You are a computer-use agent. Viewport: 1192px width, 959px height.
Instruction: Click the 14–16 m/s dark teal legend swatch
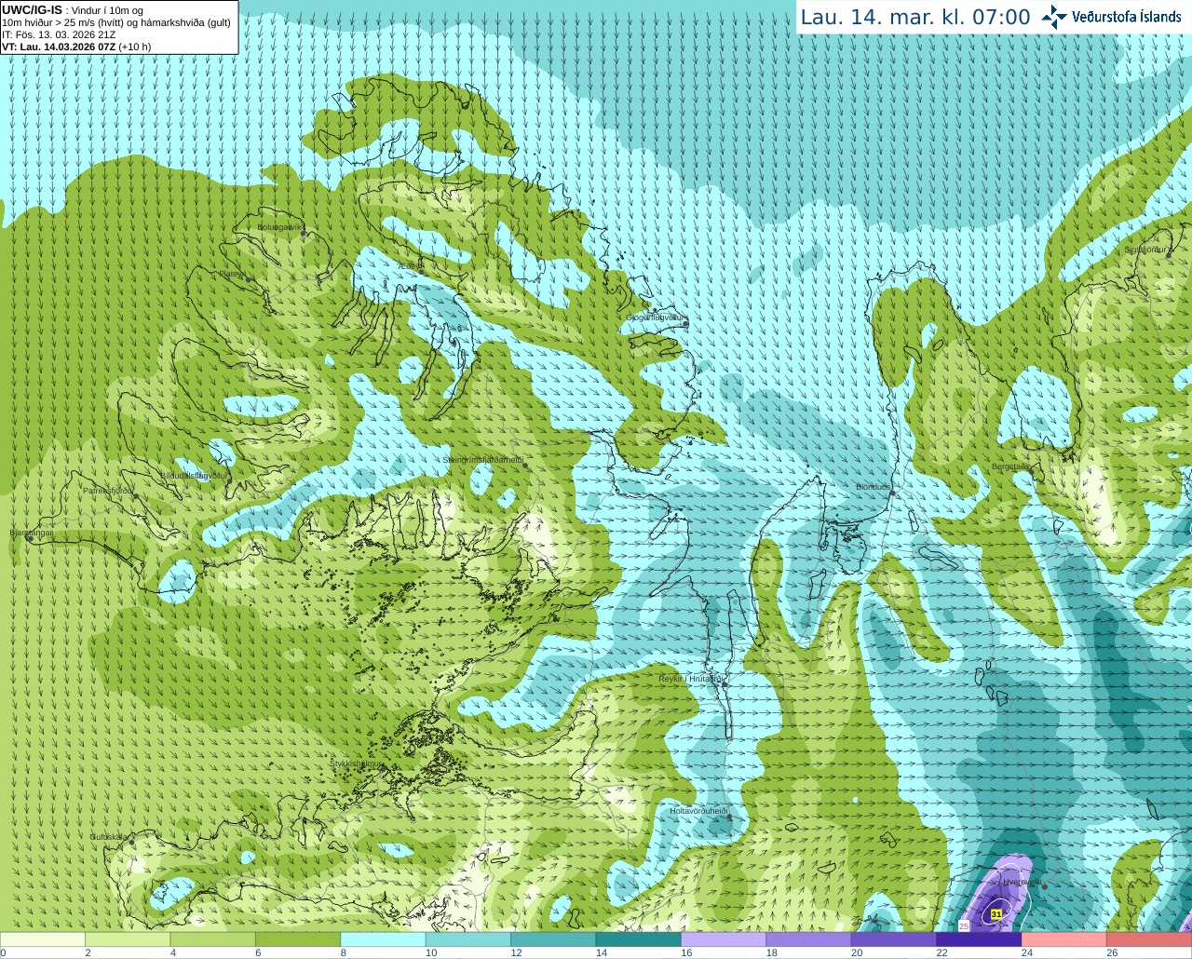point(639,939)
